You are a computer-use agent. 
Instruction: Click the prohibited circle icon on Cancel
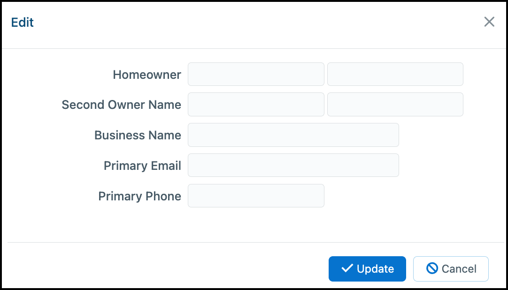point(432,268)
